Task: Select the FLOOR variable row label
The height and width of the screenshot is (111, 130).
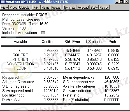Action: click(x=20, y=68)
